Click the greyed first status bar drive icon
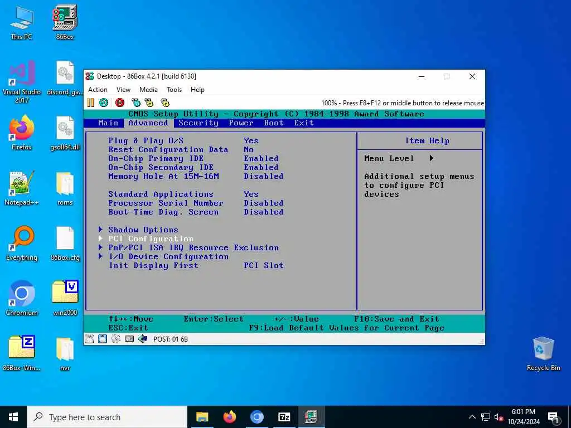The image size is (571, 428). tap(89, 339)
